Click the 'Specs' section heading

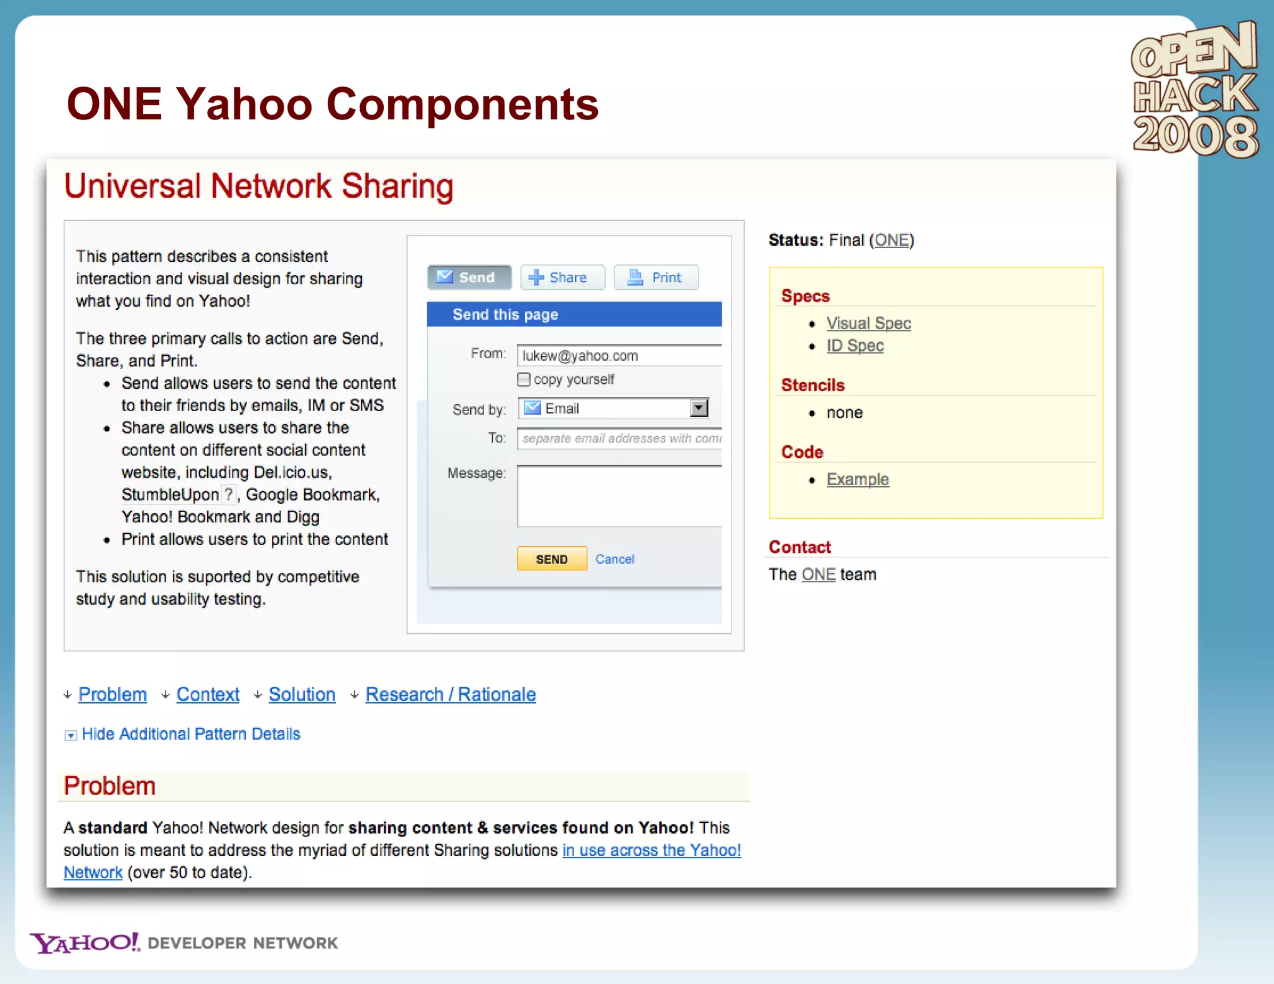[x=806, y=296]
